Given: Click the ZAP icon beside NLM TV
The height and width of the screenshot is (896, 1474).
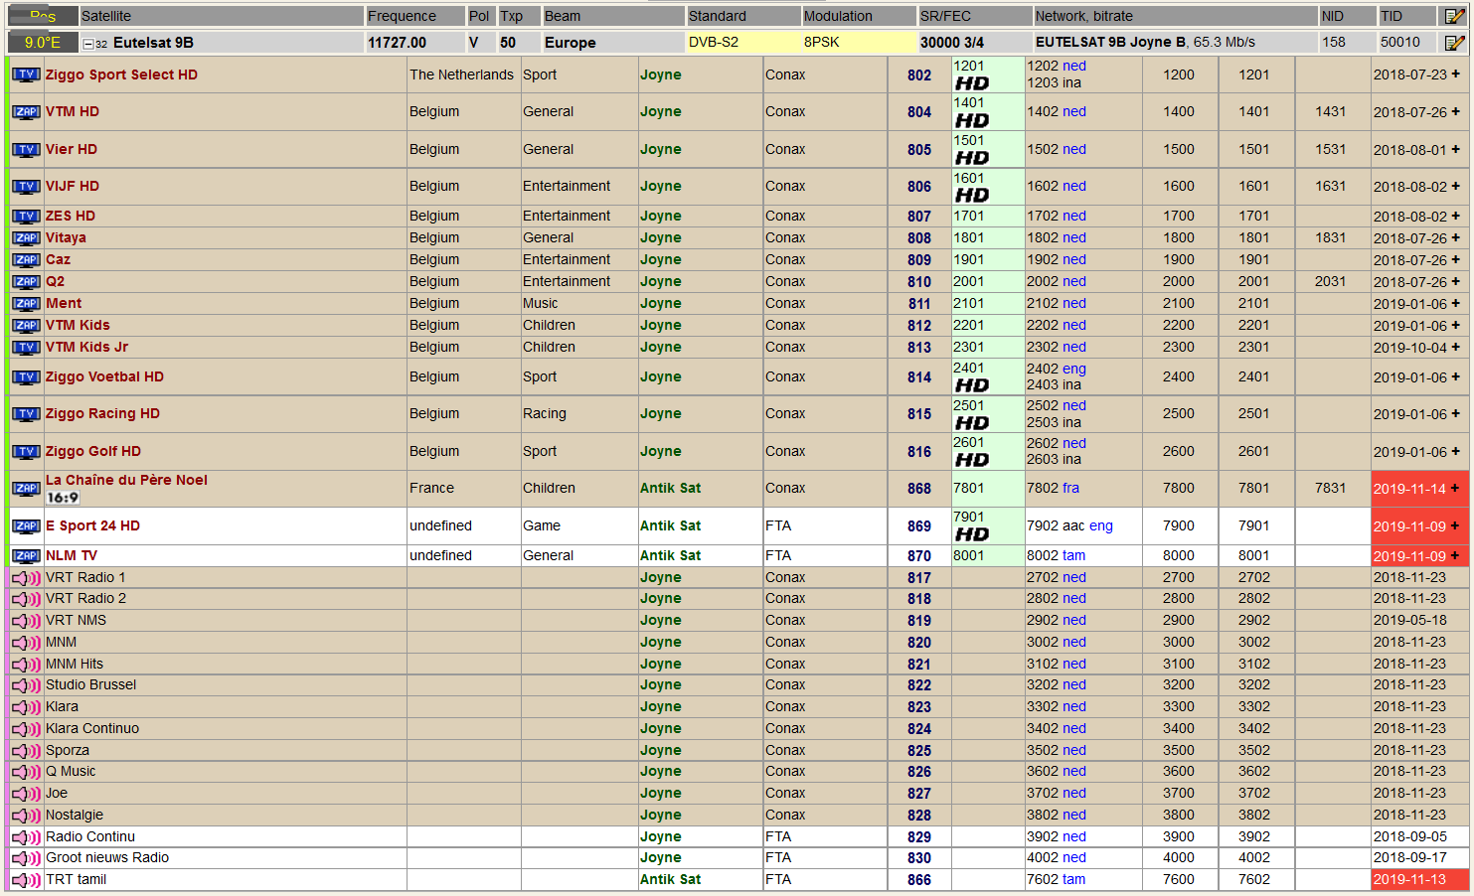Looking at the screenshot, I should coord(26,556).
